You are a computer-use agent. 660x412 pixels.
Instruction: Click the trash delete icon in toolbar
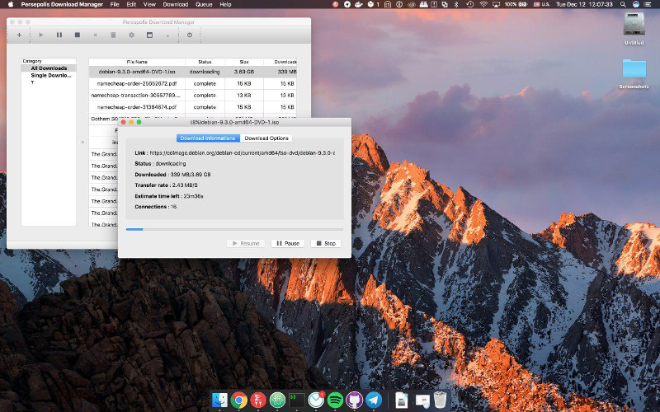point(113,35)
